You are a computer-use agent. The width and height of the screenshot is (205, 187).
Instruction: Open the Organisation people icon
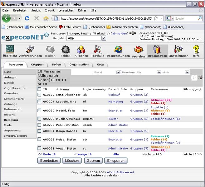point(157,49)
